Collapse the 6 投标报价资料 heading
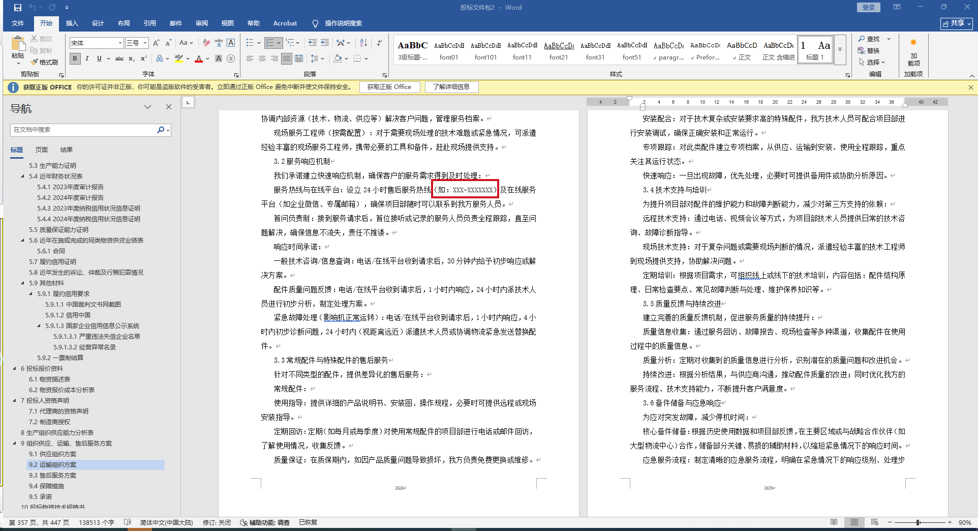This screenshot has height=531, width=978. (x=14, y=368)
